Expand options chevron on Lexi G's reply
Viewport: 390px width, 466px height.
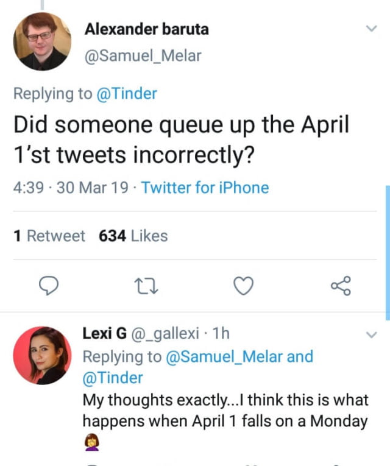[370, 334]
